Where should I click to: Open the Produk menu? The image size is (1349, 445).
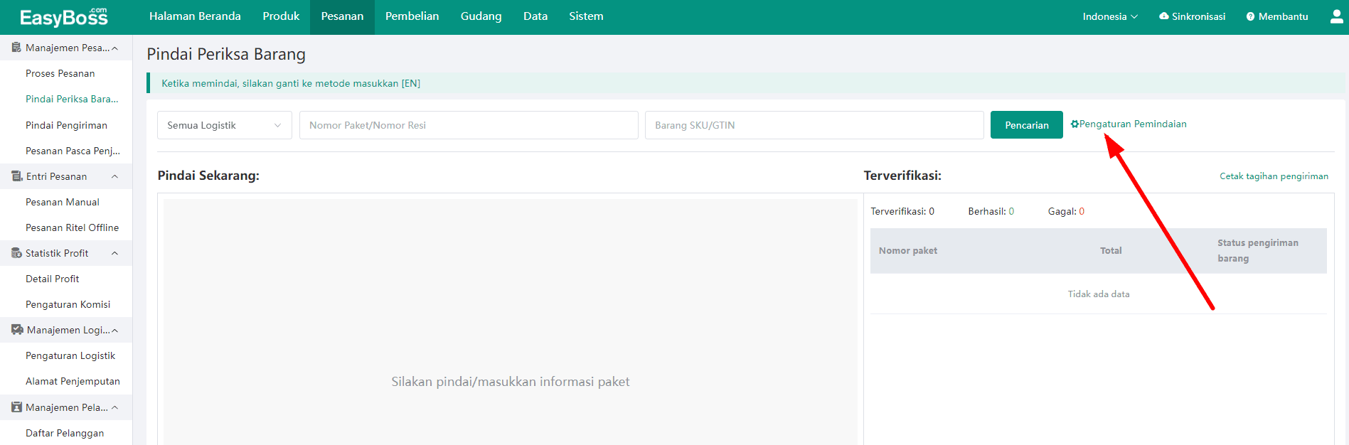click(281, 16)
